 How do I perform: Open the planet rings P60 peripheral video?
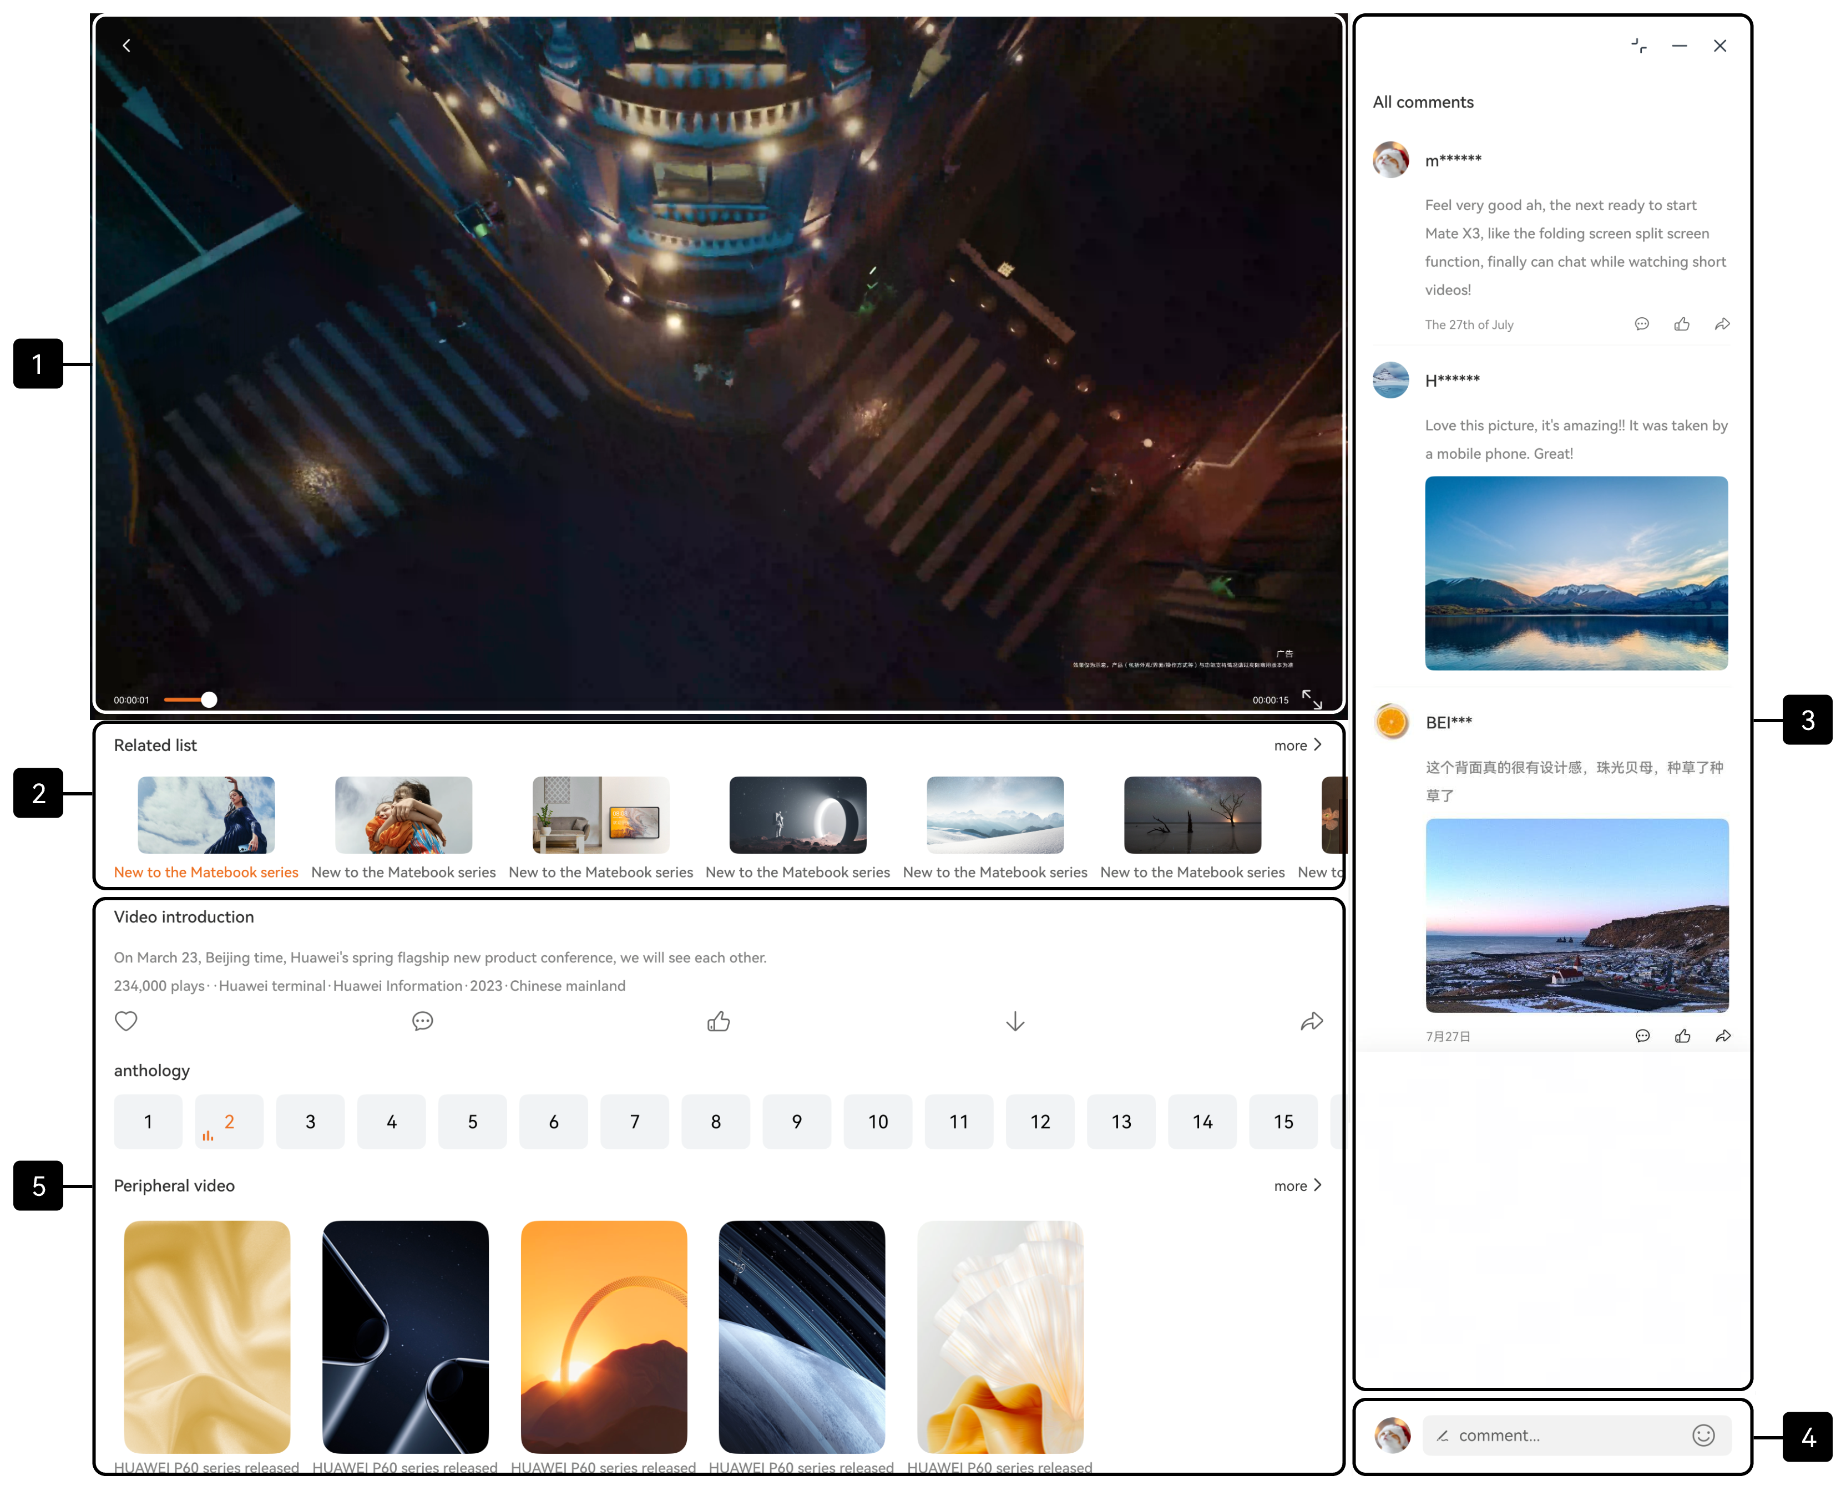(801, 1337)
